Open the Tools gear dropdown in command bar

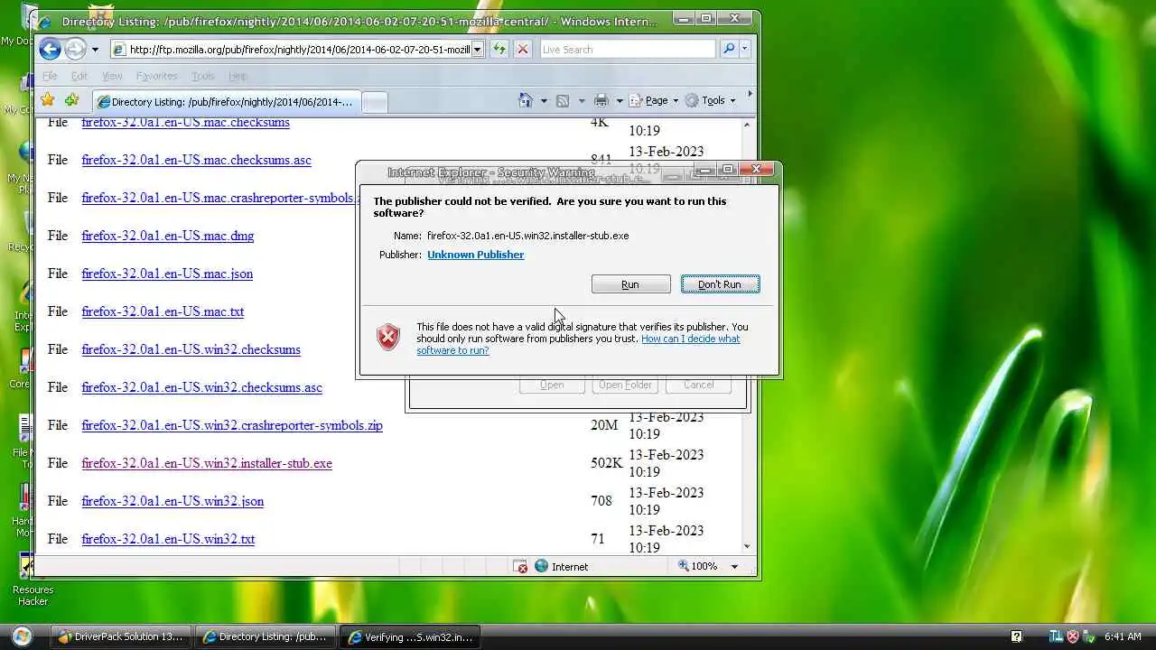(x=711, y=101)
